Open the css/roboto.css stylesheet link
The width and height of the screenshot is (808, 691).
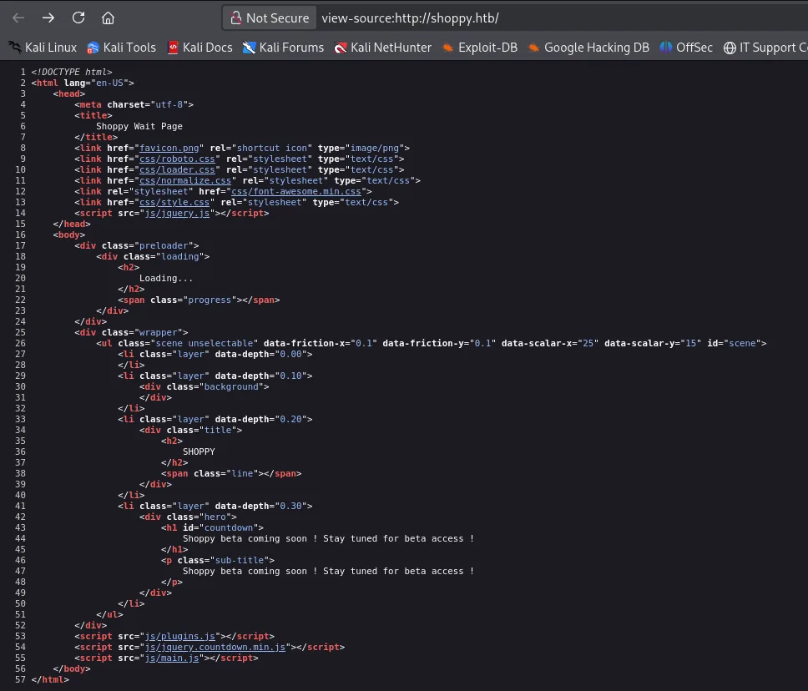pos(177,159)
